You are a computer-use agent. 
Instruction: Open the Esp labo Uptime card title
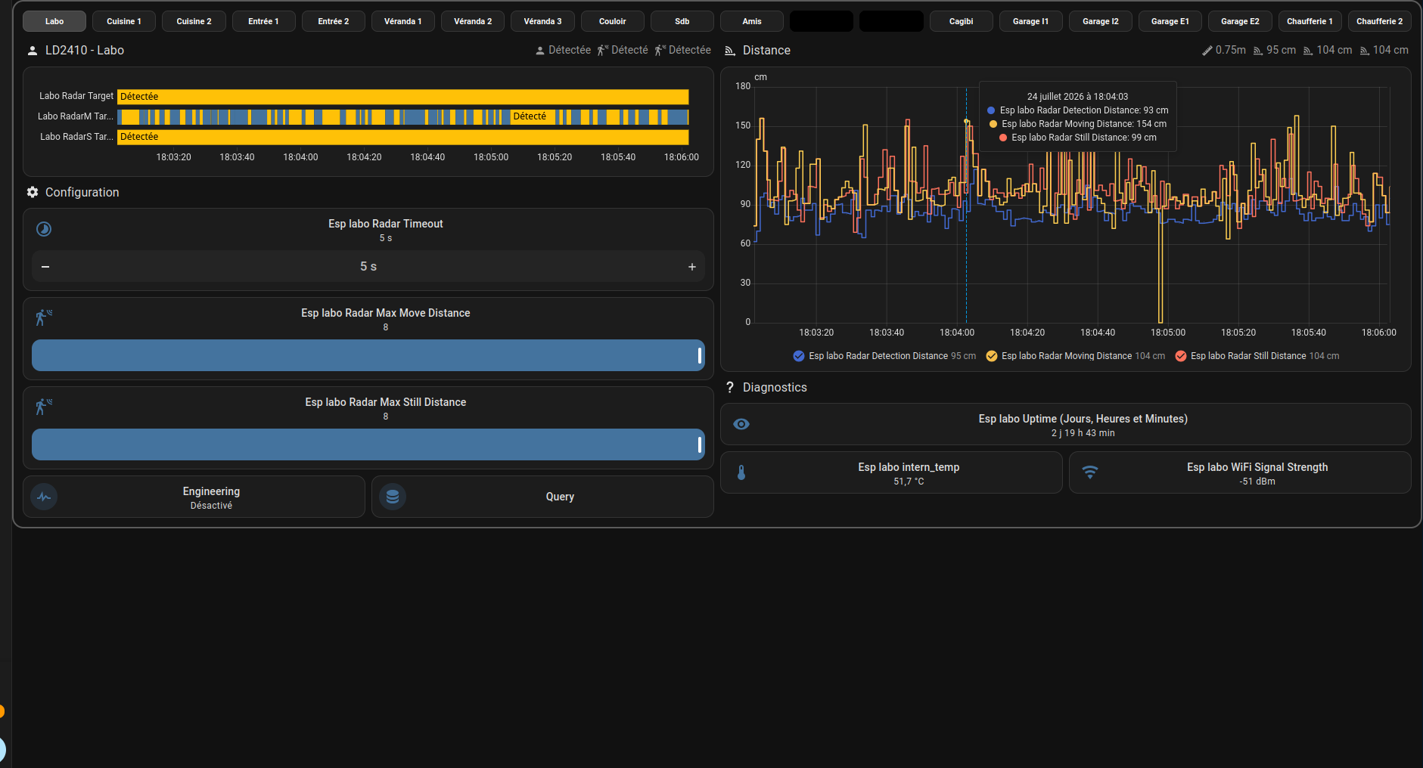(x=1083, y=419)
